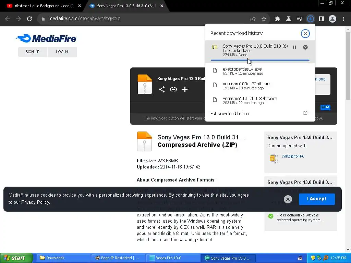The width and height of the screenshot is (351, 263).
Task: Switch to Edge IP Restricted taskbar window
Action: (x=118, y=258)
